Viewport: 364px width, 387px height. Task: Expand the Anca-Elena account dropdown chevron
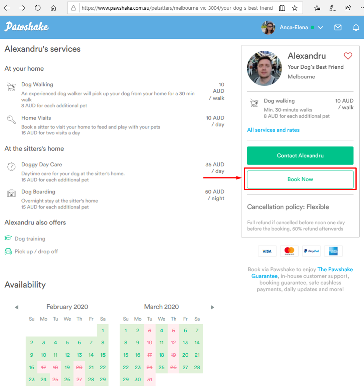(321, 27)
